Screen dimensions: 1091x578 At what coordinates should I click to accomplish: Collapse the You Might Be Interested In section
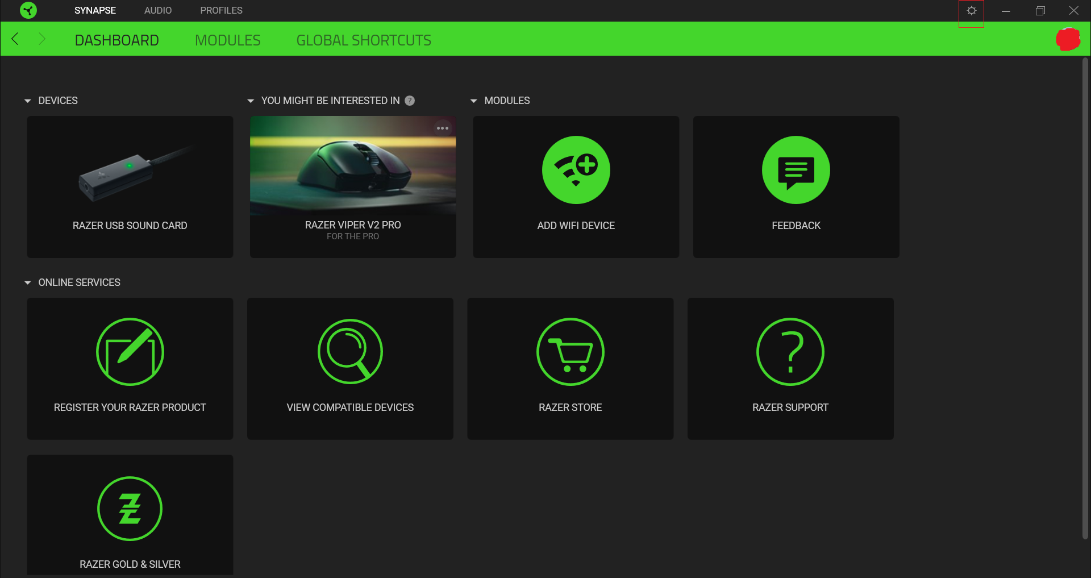[x=251, y=101]
